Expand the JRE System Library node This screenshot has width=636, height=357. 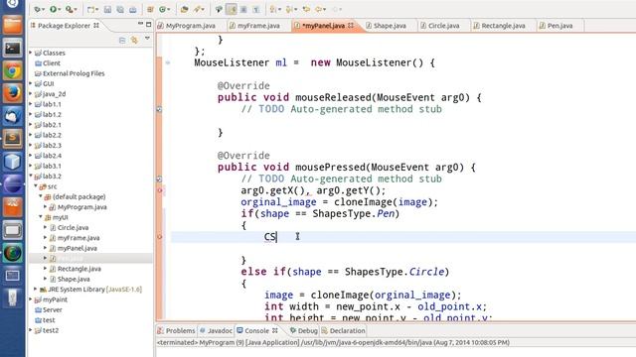coord(36,289)
